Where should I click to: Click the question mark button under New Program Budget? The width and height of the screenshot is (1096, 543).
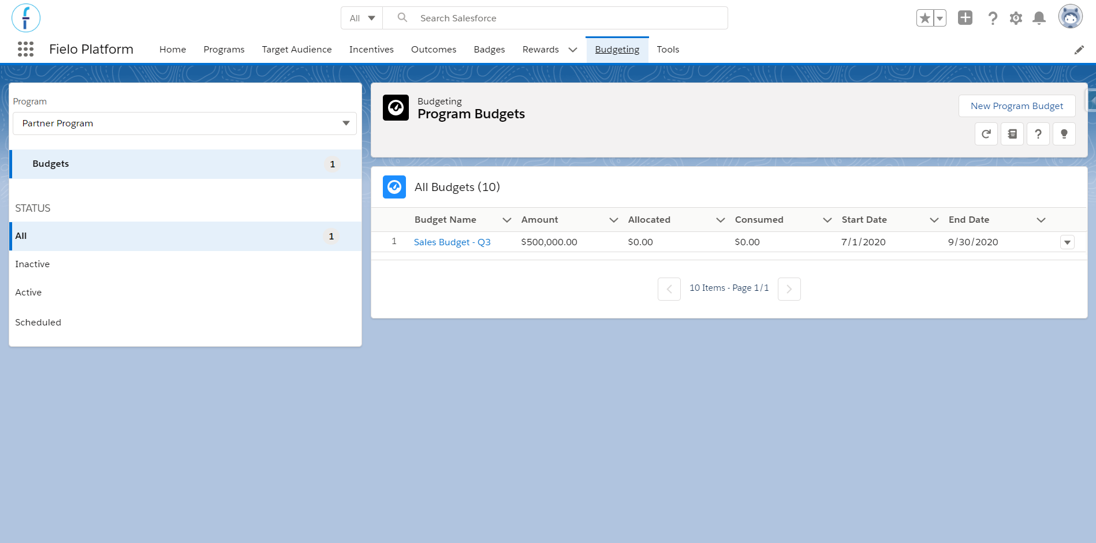pyautogui.click(x=1038, y=134)
